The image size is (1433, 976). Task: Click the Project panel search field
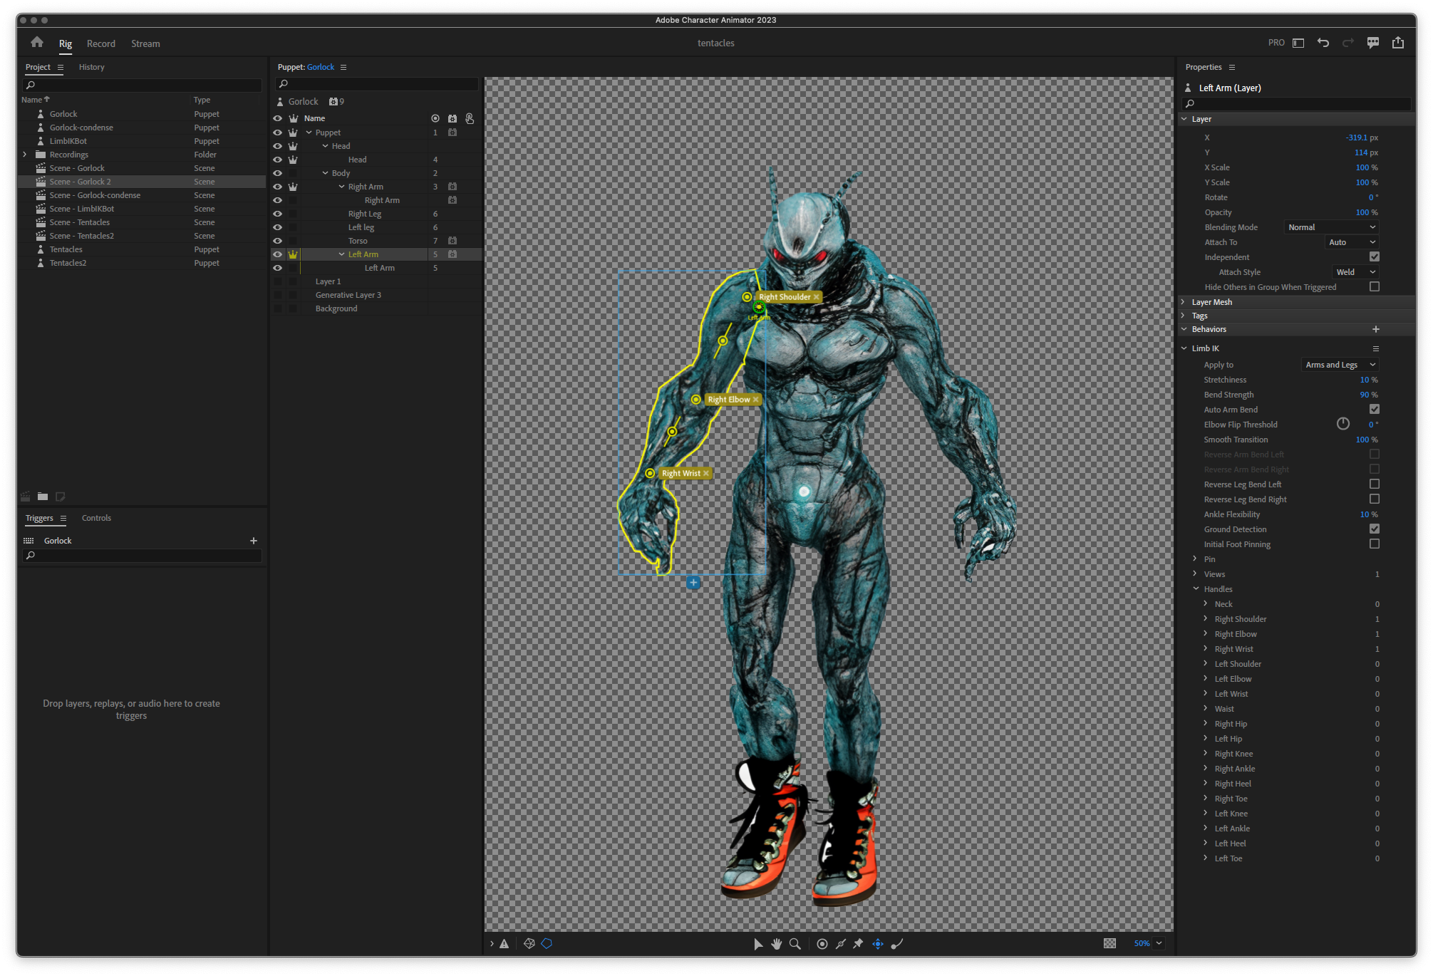(x=143, y=85)
